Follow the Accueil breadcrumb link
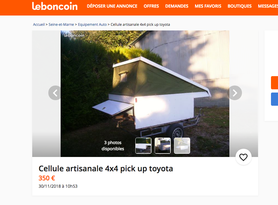 pyautogui.click(x=39, y=24)
